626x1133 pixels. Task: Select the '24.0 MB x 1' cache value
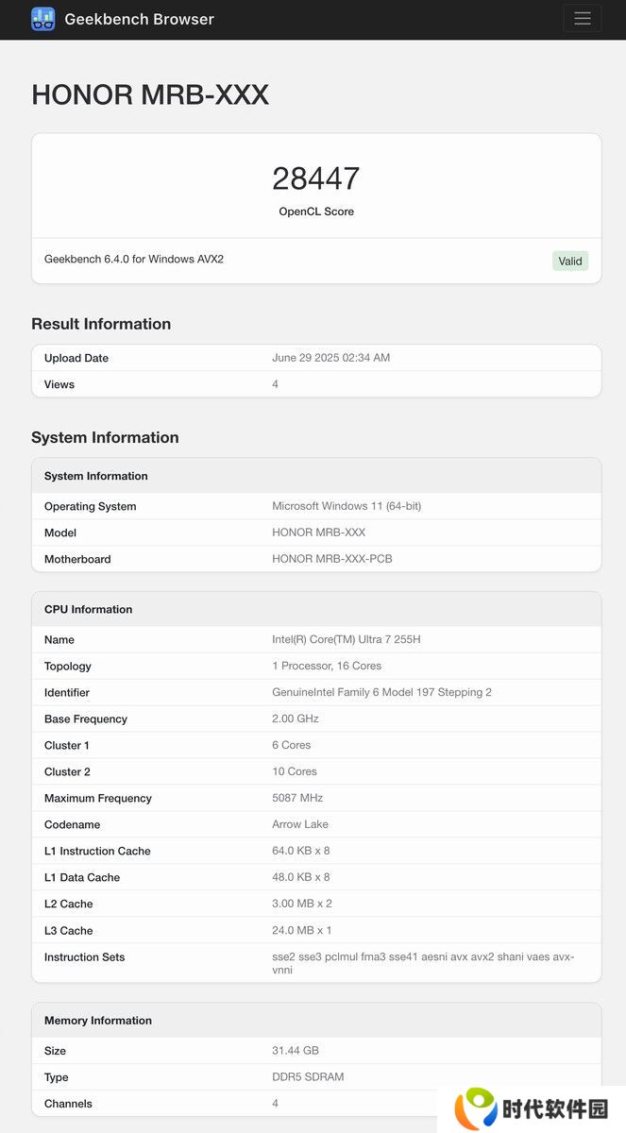302,930
